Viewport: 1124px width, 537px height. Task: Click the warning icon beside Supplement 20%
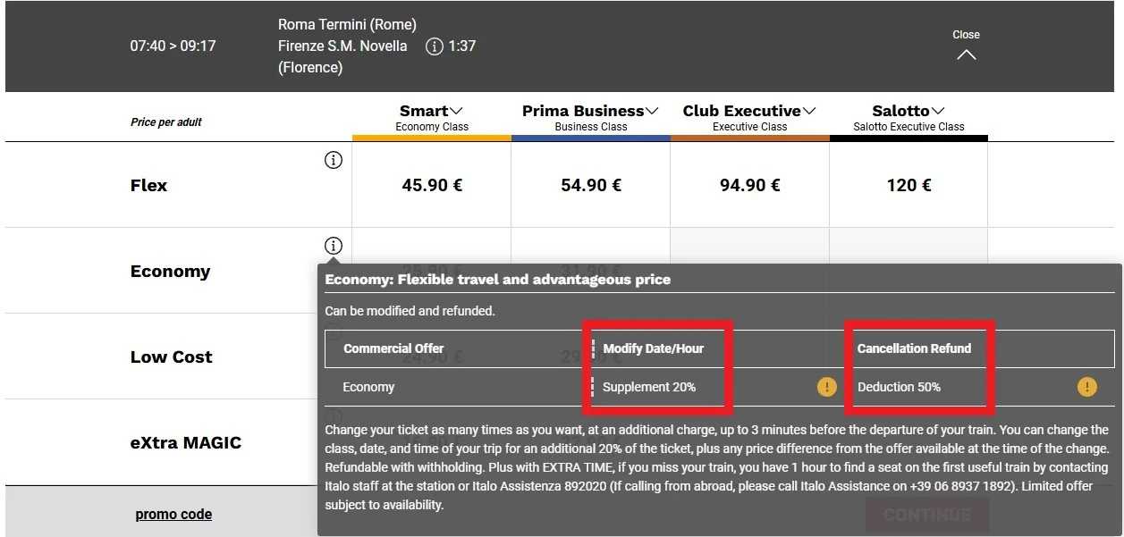pos(826,387)
